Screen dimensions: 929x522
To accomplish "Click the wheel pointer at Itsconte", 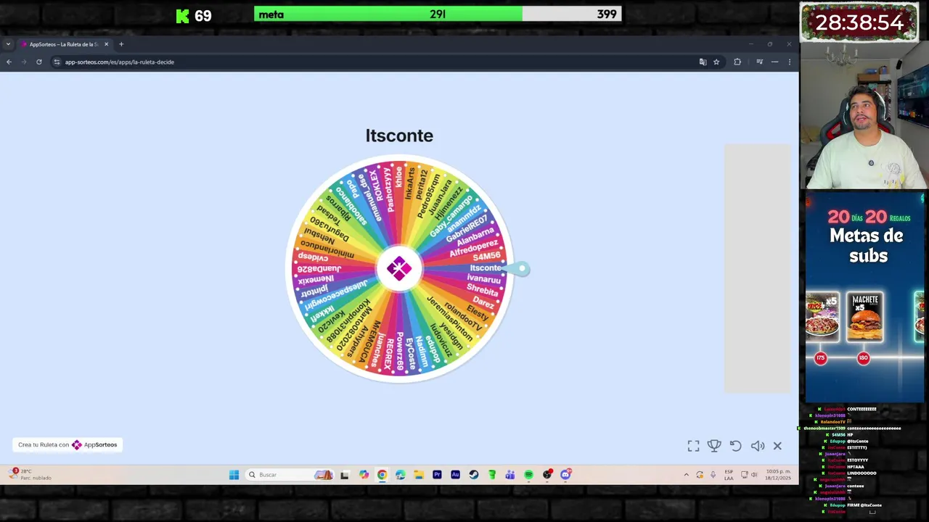I will coord(517,269).
